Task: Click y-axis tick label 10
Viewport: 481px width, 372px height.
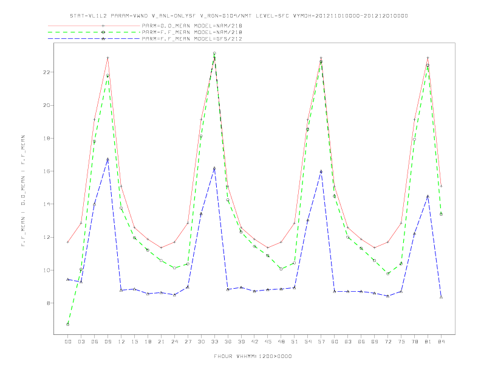Action: (x=47, y=270)
